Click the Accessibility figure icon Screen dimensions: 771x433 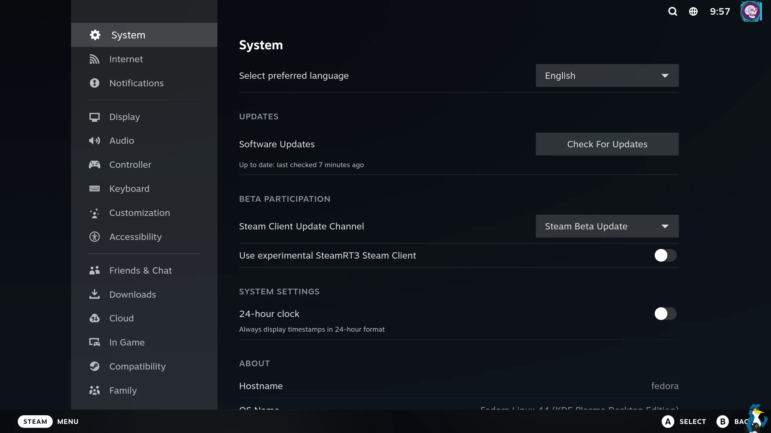(95, 237)
